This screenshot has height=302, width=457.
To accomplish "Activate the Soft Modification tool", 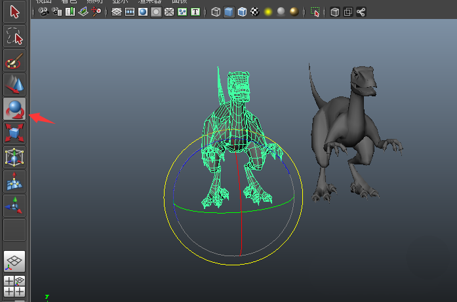I will (14, 181).
